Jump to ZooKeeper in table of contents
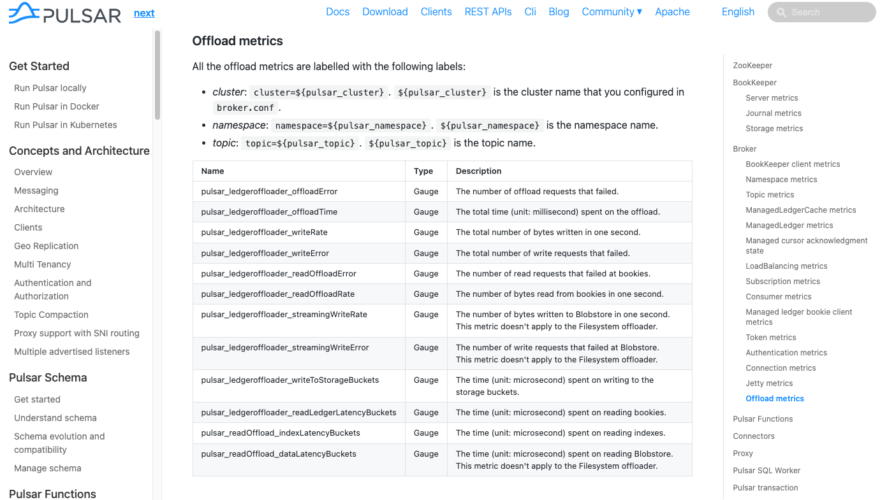The image size is (880, 500). click(752, 66)
